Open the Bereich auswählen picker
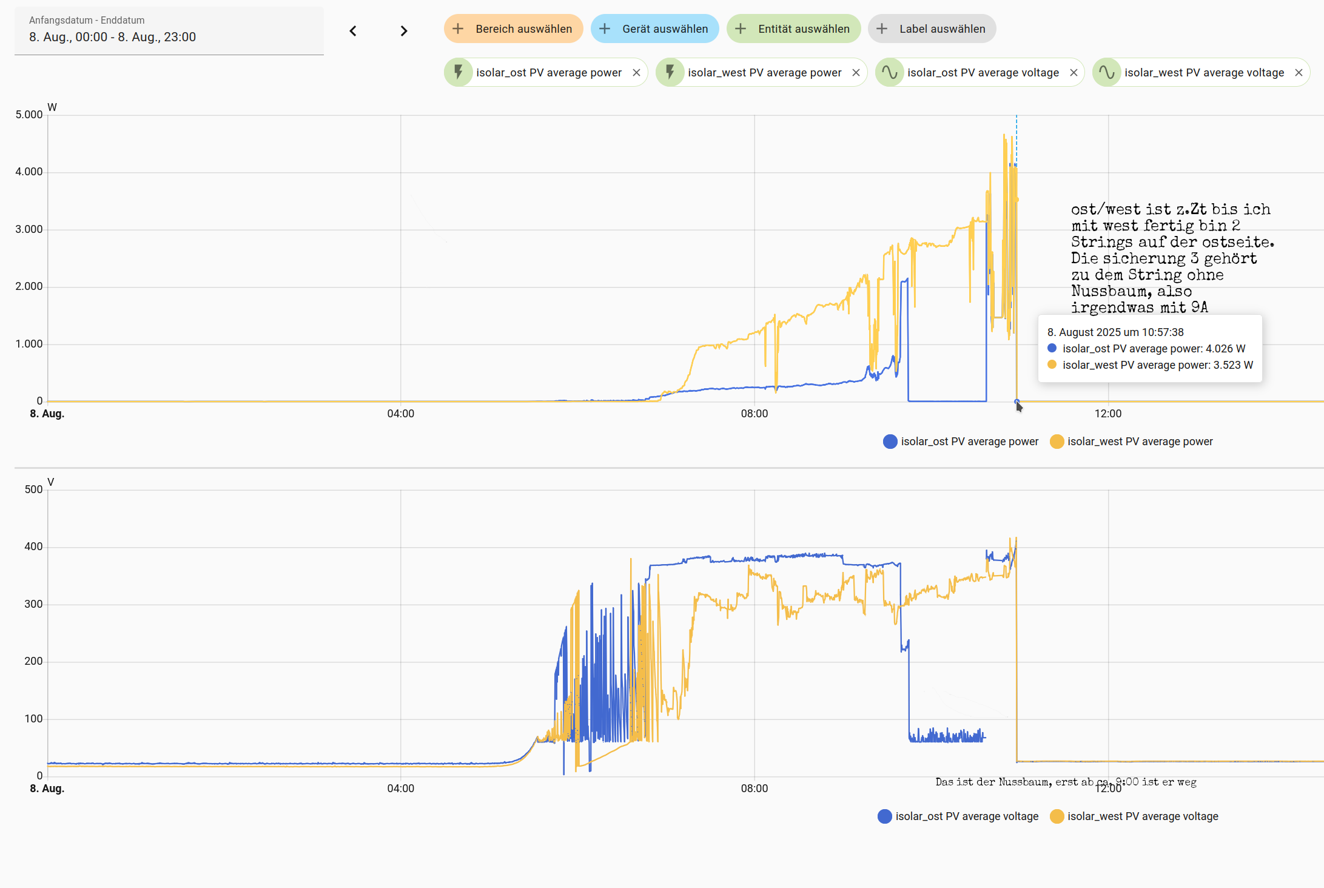The height and width of the screenshot is (888, 1324). pos(513,29)
